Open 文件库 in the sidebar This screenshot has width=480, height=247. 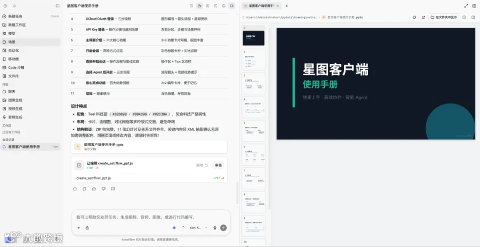[x=30, y=76]
